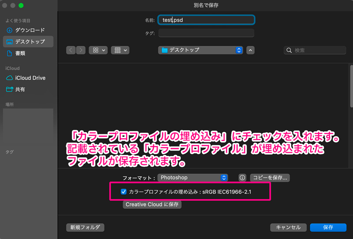Screen dimensions: 353x239
Task: Collapse the dialog with chevron button
Action: tap(251, 50)
